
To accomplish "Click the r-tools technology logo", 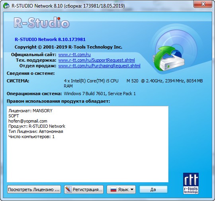I will [191, 183].
